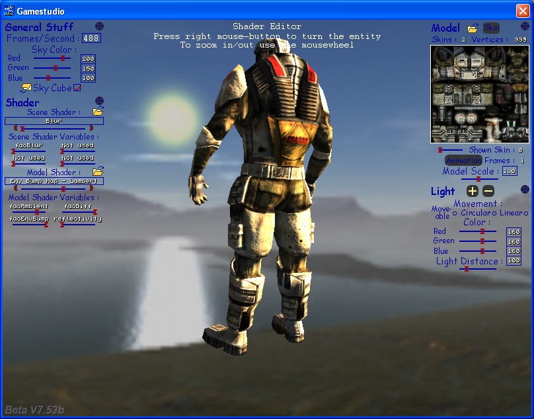Adjust the Sky Color Blue slider

[x=52, y=78]
